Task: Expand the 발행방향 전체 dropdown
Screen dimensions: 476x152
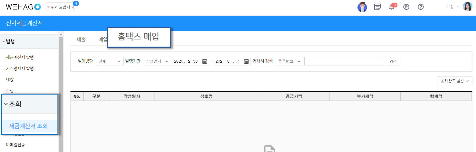Action: [110, 61]
